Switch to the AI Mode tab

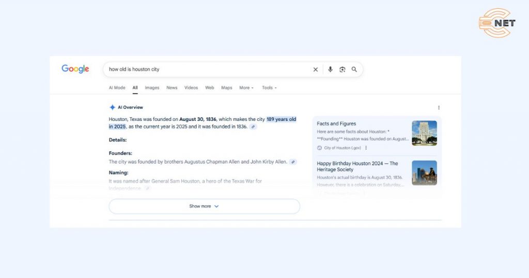(117, 88)
